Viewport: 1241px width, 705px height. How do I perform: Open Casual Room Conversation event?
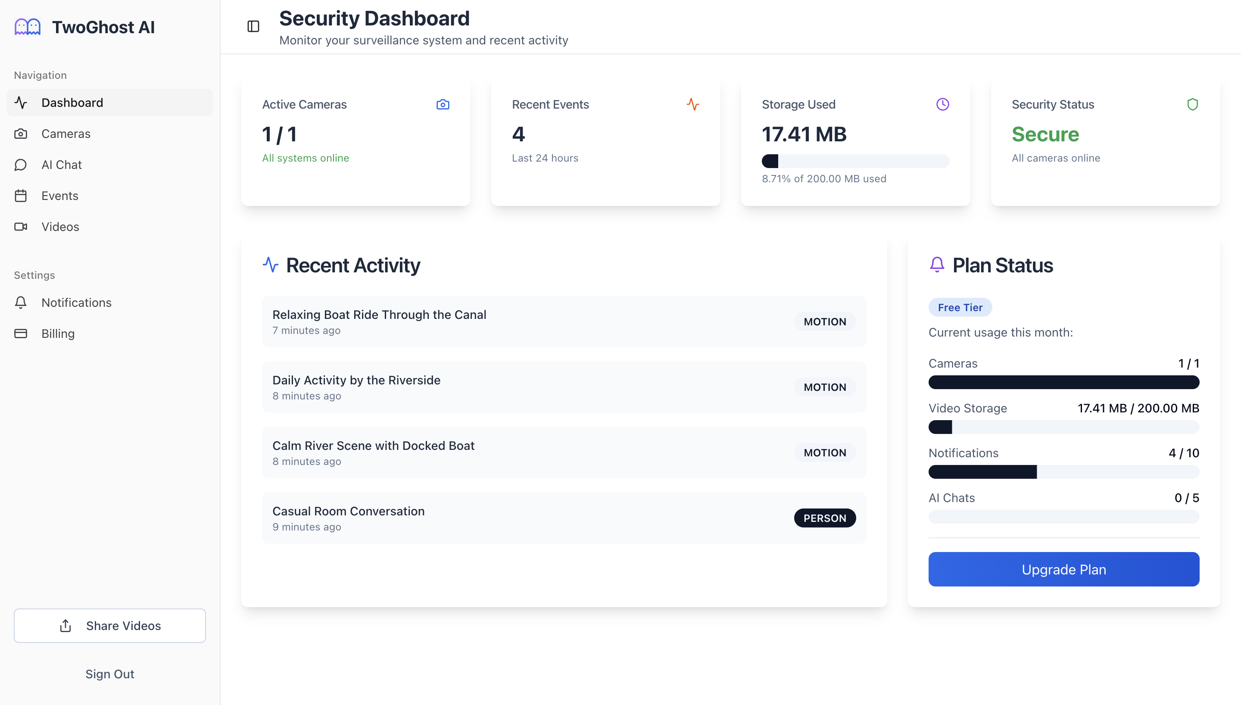[564, 518]
